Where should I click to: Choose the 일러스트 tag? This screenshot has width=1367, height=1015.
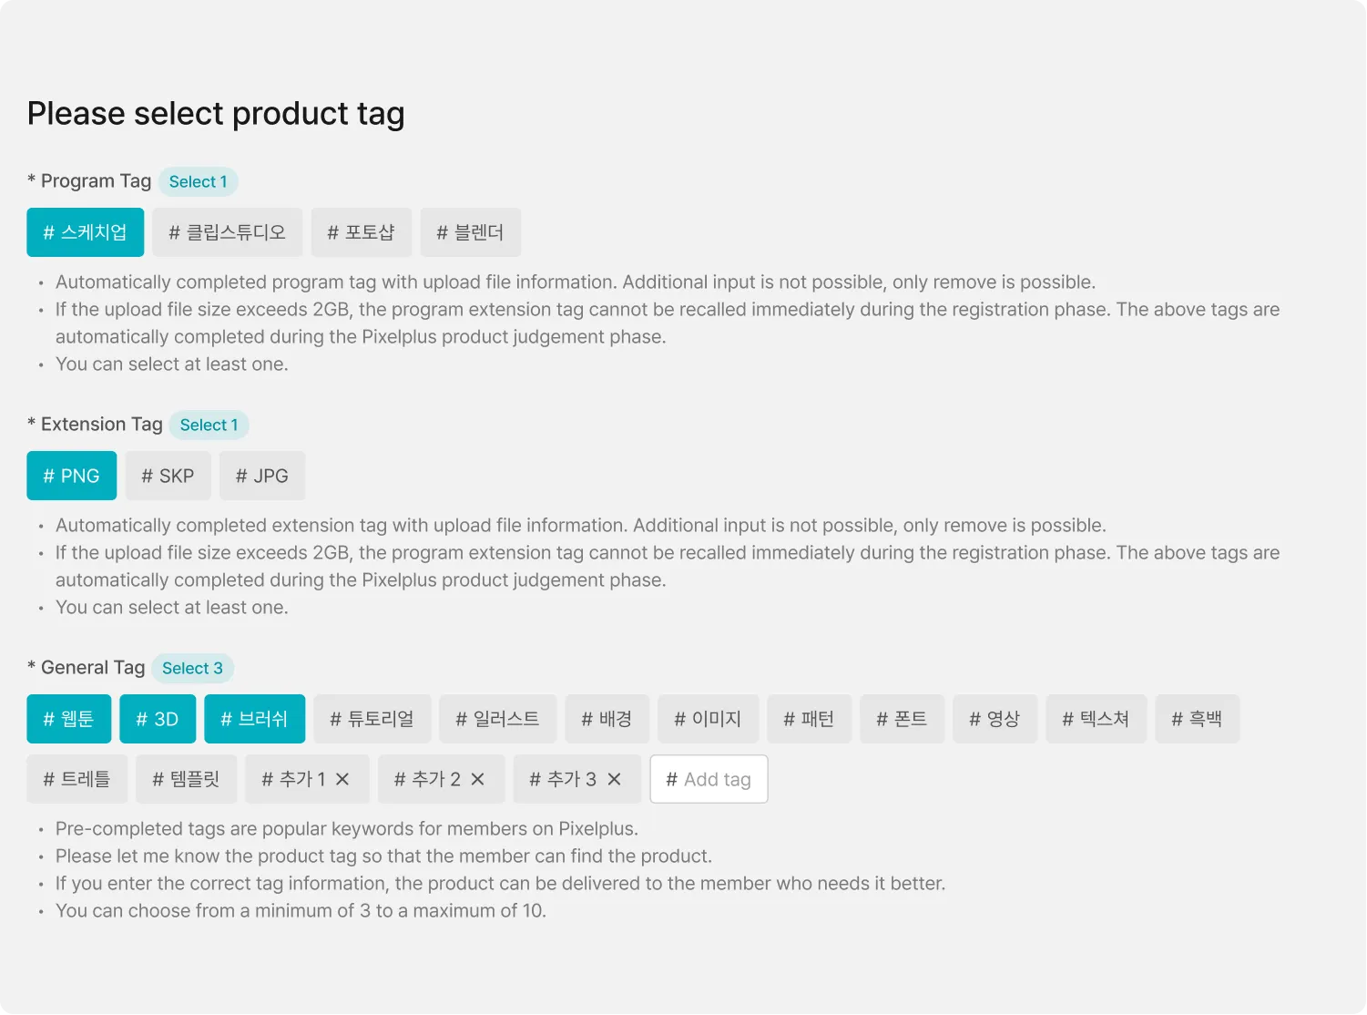497,719
